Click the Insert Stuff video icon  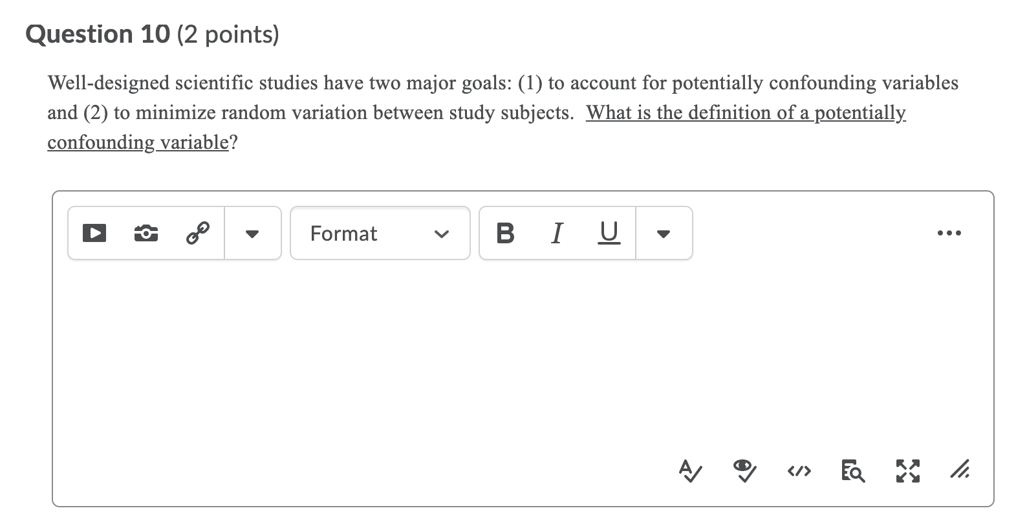tap(94, 233)
